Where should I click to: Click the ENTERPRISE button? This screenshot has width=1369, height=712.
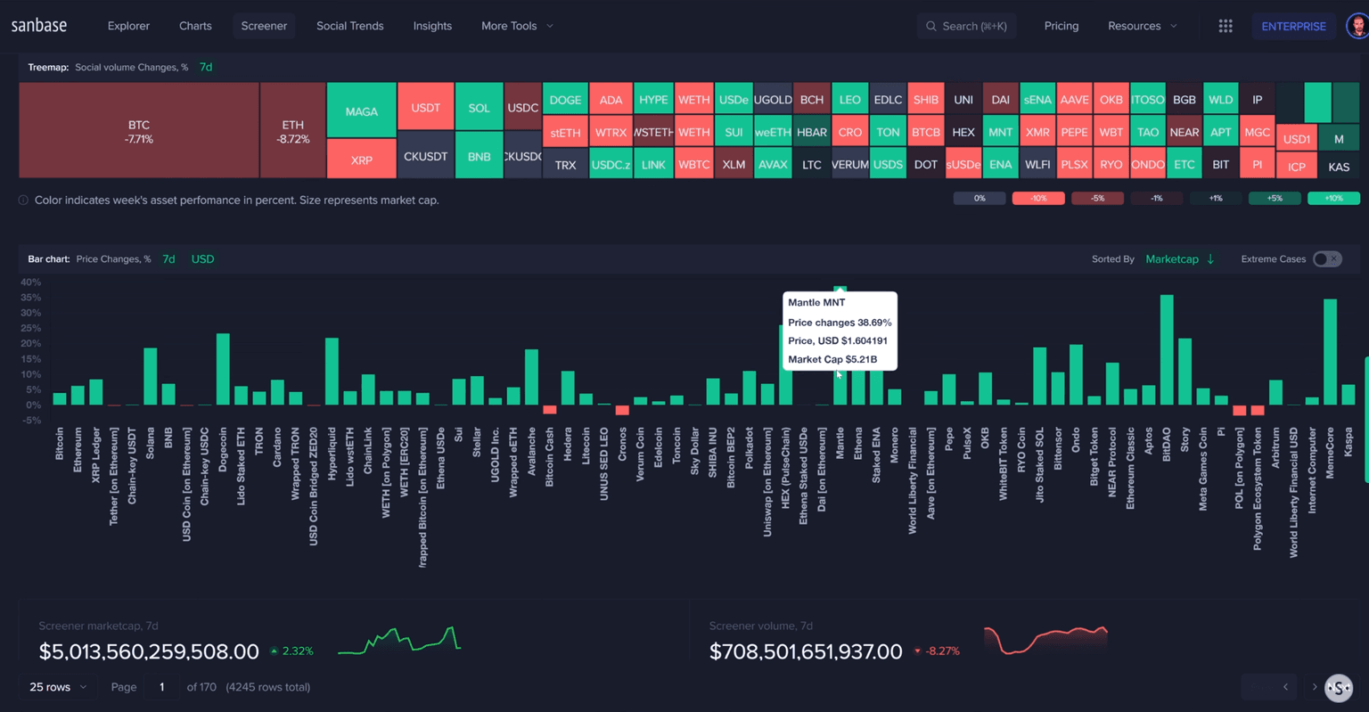1293,26
